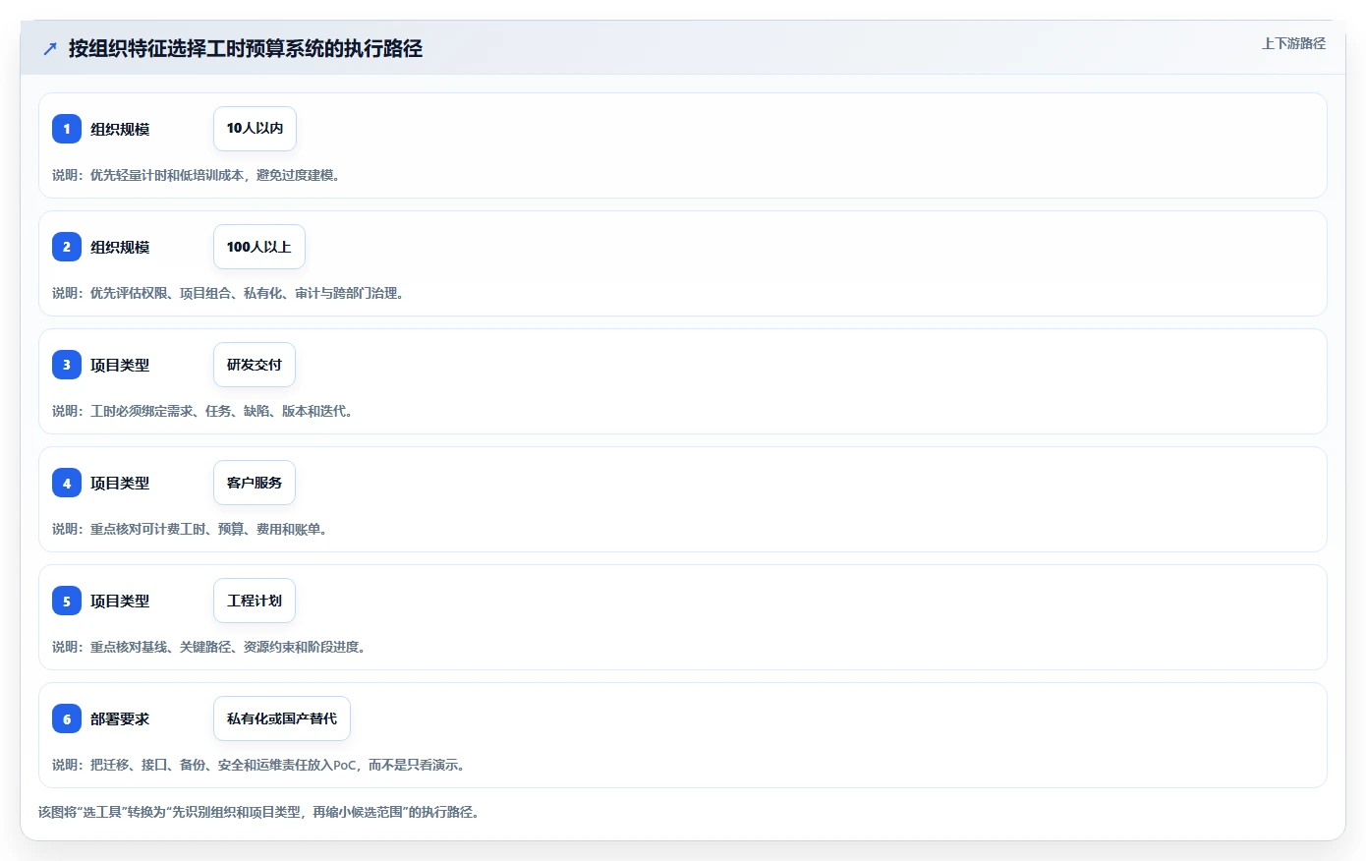Select the 工程计划 option chip
The height and width of the screenshot is (861, 1366).
coord(255,601)
